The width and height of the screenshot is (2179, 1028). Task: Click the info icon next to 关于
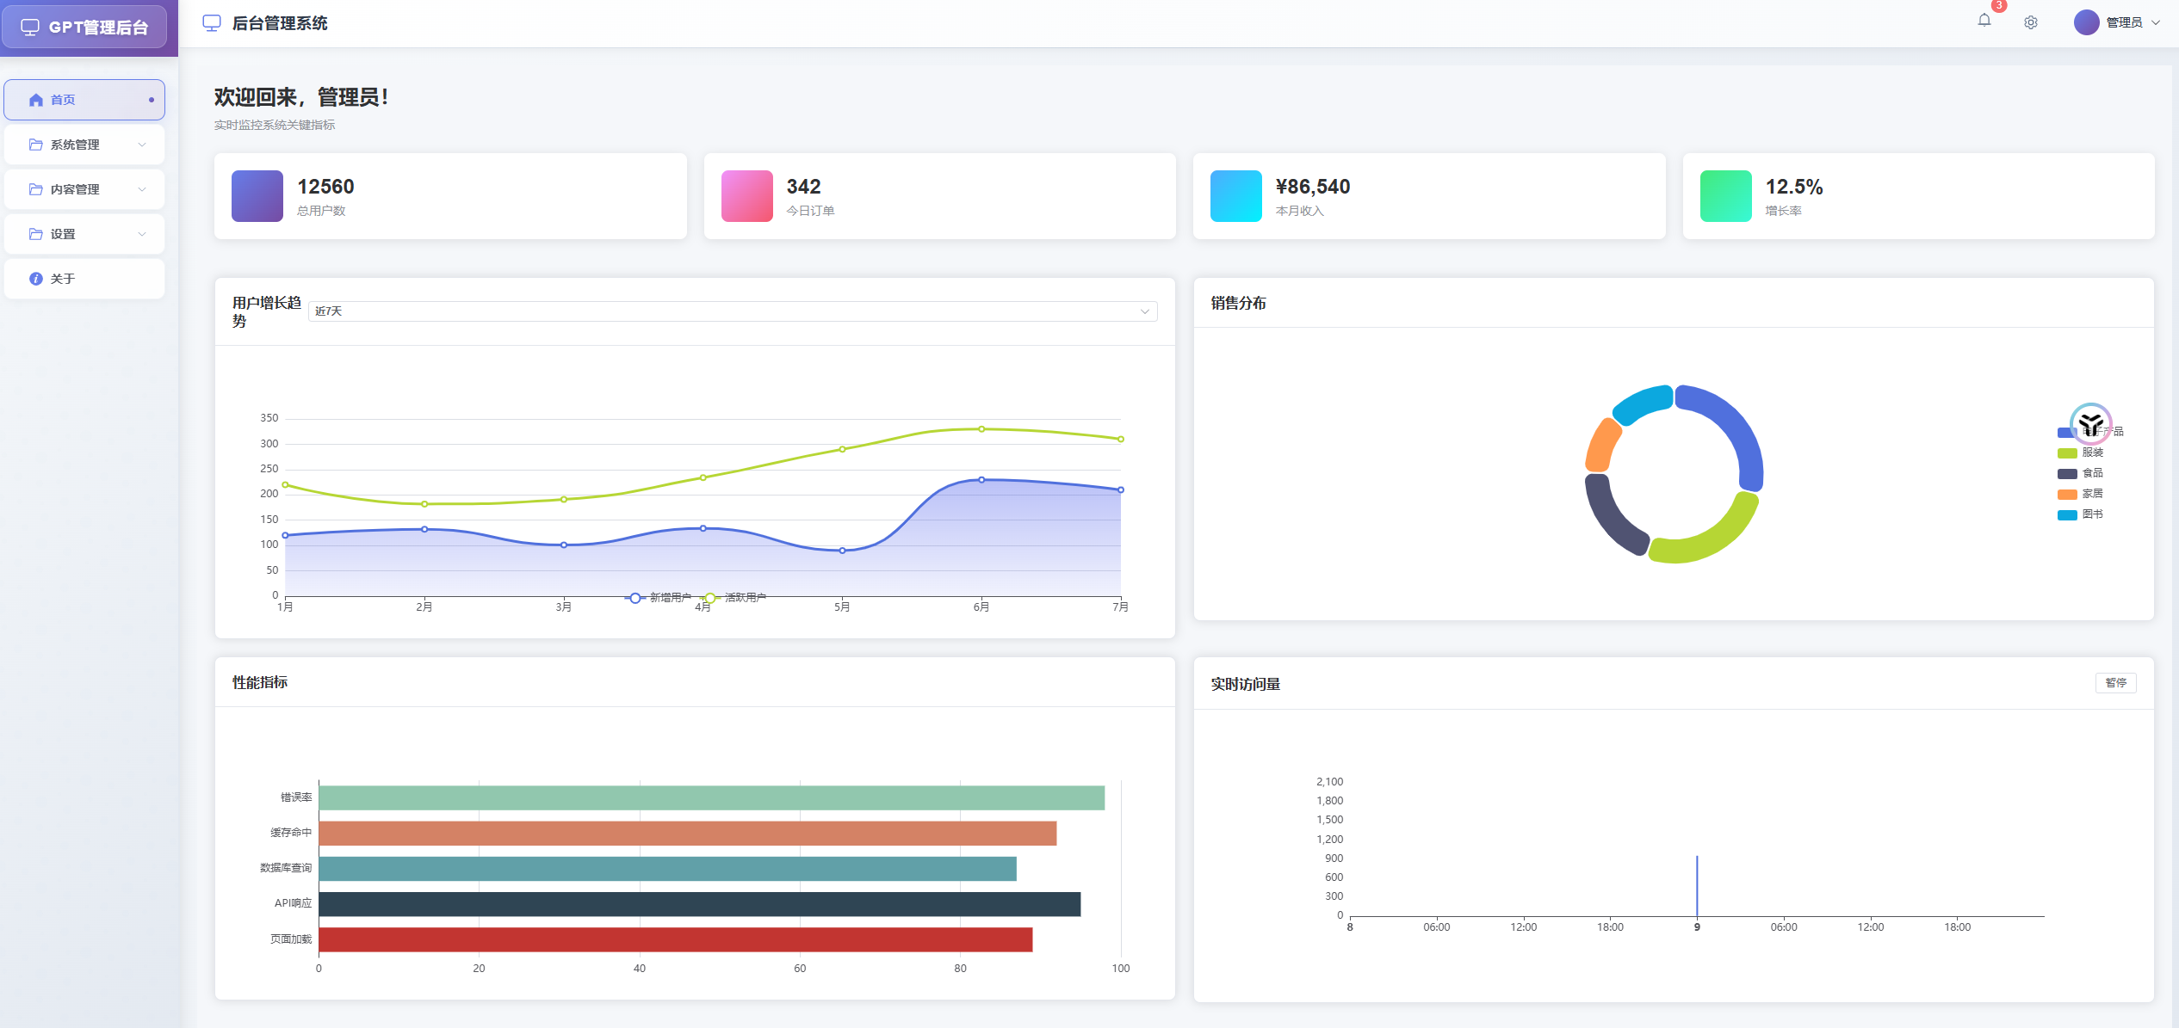(x=35, y=278)
